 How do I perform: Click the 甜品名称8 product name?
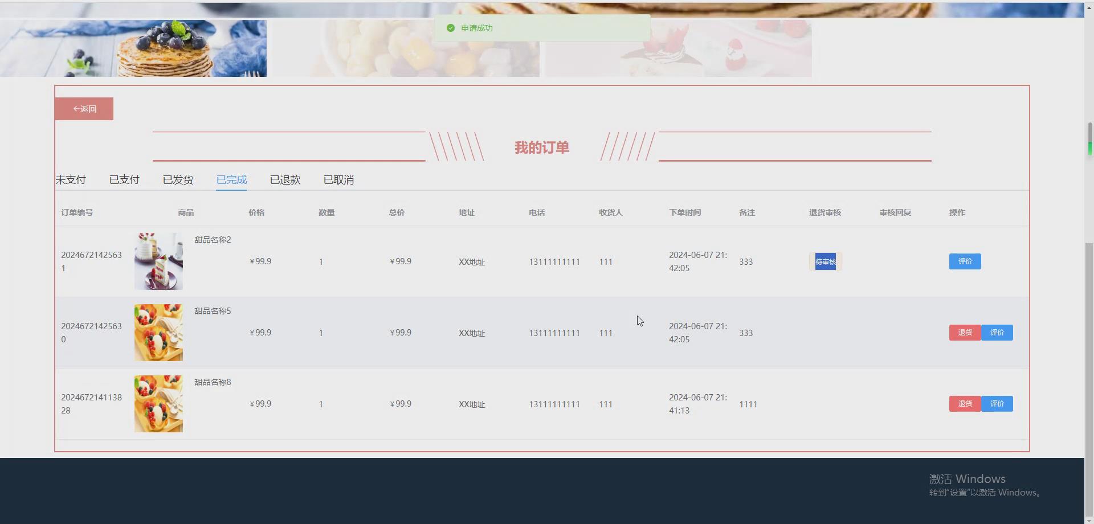213,382
